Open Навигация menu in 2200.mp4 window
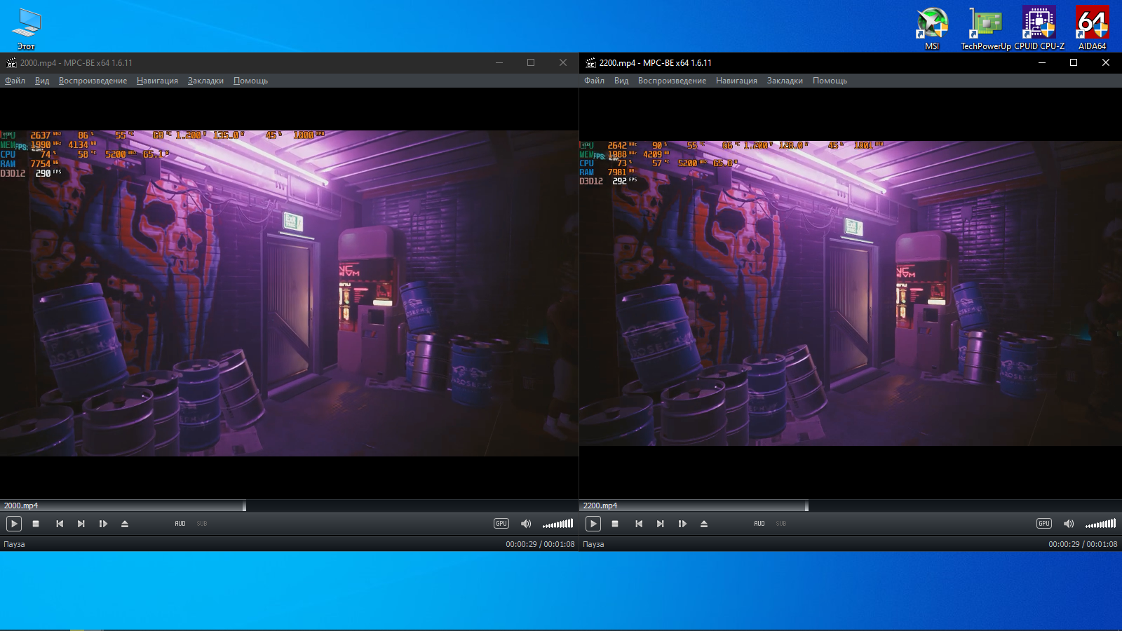 (736, 81)
